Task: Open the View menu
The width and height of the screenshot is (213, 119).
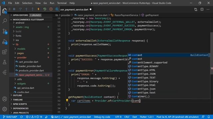Action: pos(38,3)
